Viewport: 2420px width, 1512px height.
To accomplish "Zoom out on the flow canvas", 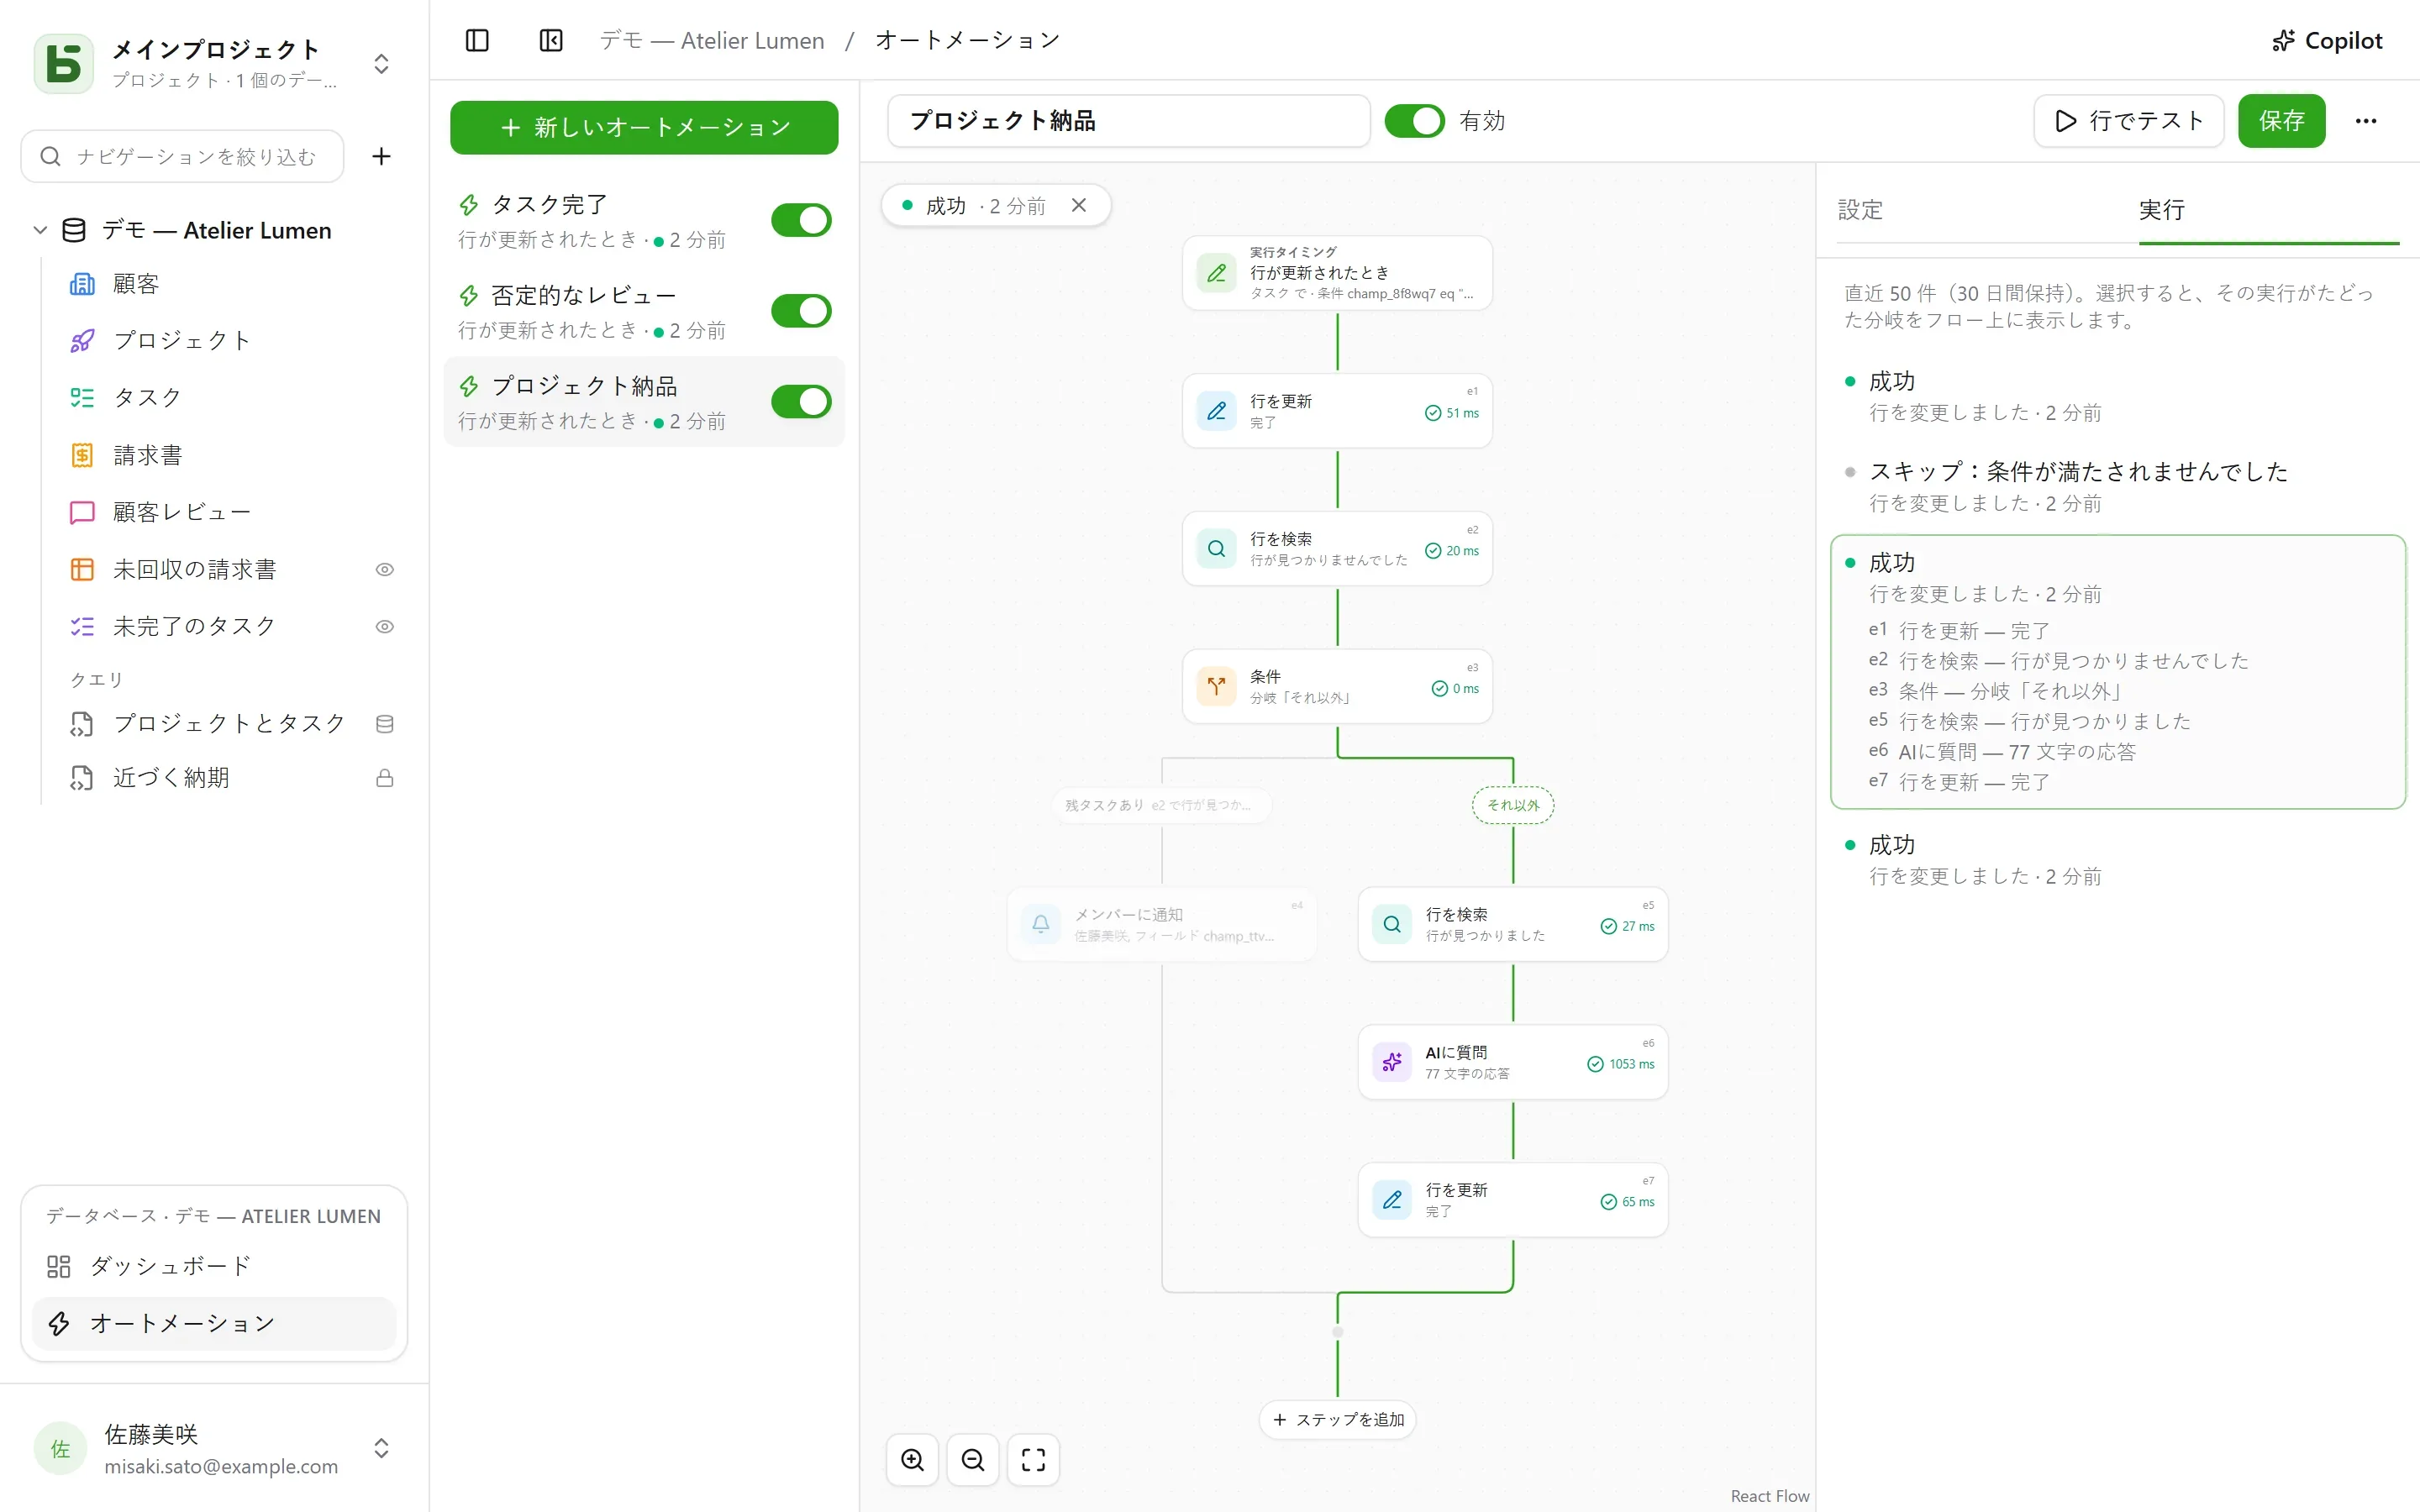I will click(973, 1459).
